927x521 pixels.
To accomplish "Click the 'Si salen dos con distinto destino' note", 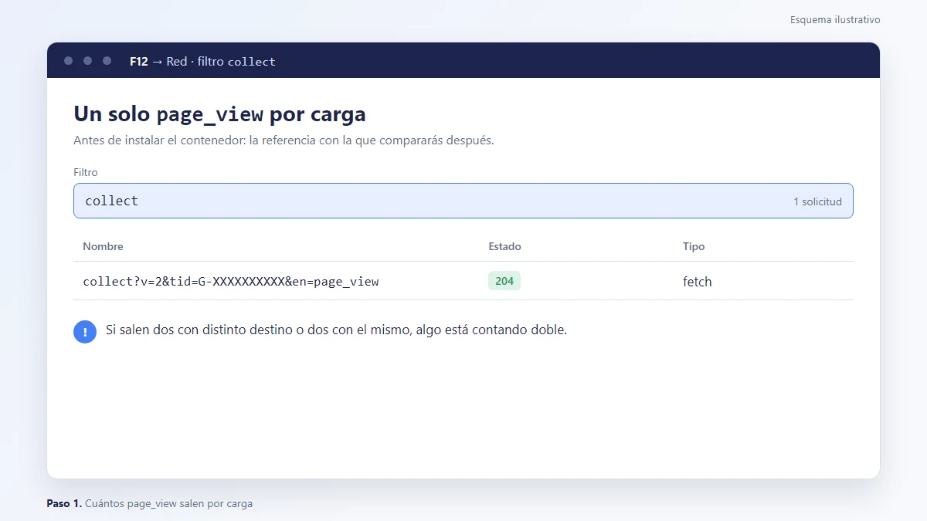I will [x=336, y=330].
